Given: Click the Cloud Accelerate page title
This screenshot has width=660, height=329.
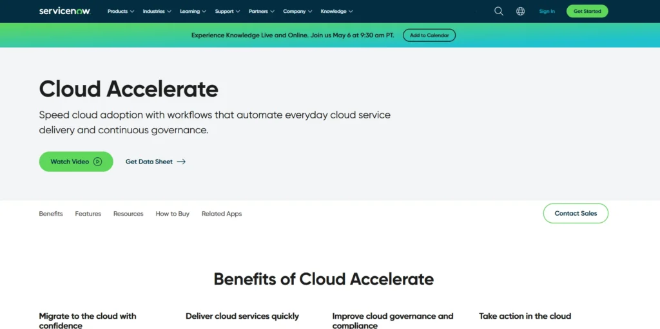Looking at the screenshot, I should click(x=129, y=89).
